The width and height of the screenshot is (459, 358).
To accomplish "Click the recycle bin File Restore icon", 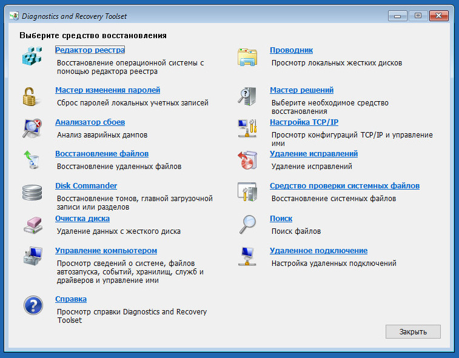I will [x=32, y=160].
